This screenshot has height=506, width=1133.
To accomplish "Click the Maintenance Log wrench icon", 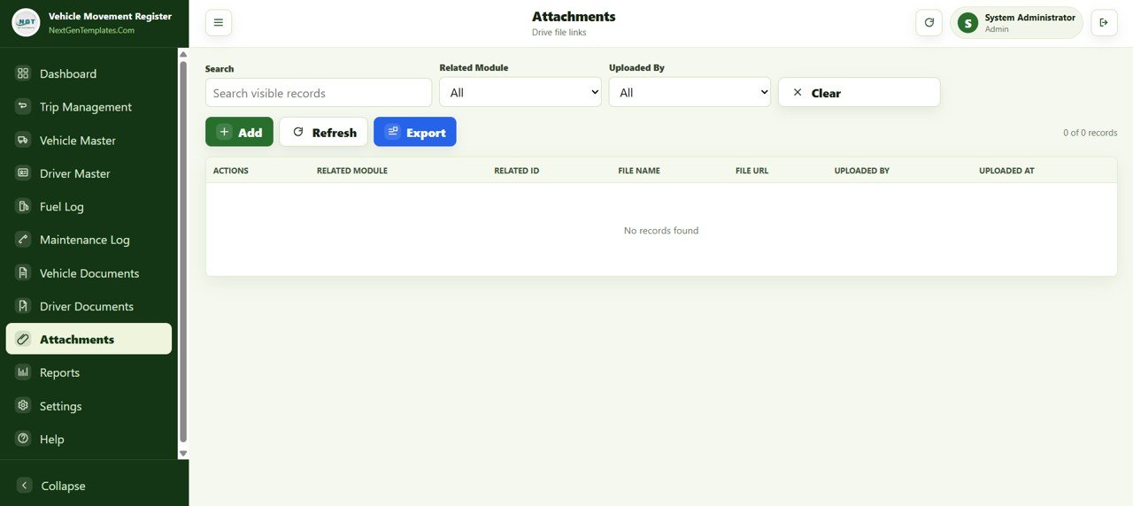I will pyautogui.click(x=23, y=240).
